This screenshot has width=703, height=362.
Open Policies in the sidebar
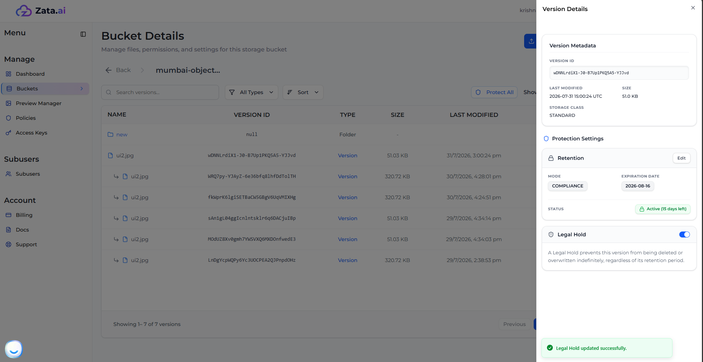(x=26, y=118)
